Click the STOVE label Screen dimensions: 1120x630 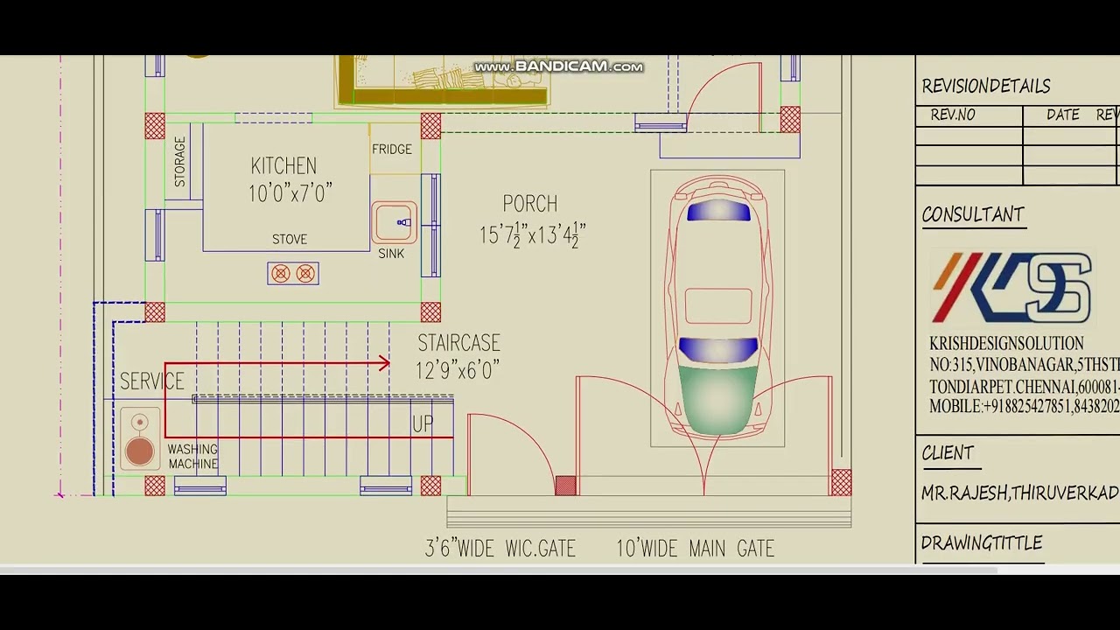click(x=290, y=240)
